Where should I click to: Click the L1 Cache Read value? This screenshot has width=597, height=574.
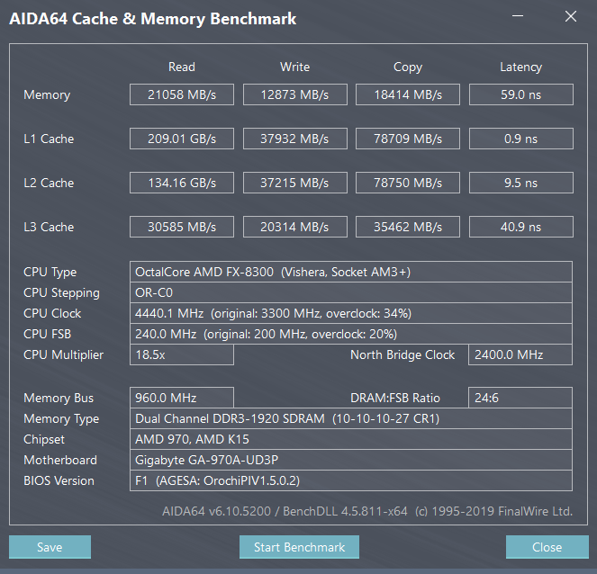pyautogui.click(x=182, y=139)
